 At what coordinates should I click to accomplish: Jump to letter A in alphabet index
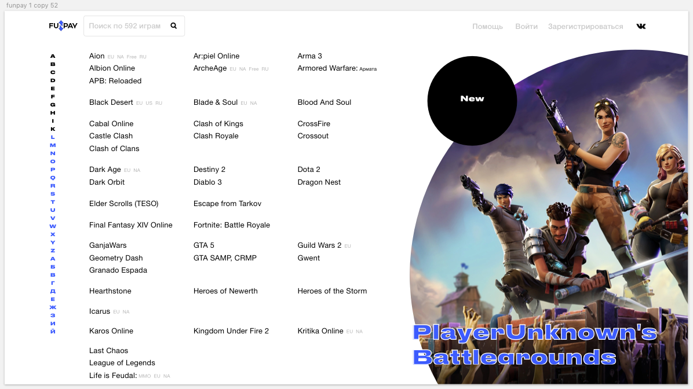(53, 56)
